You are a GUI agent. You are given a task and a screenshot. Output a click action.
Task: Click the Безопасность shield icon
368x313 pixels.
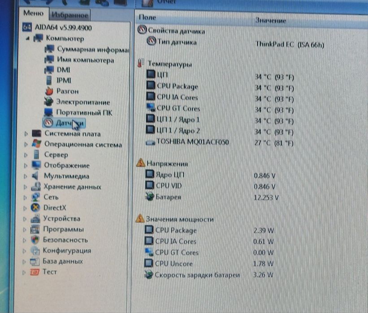click(35, 240)
